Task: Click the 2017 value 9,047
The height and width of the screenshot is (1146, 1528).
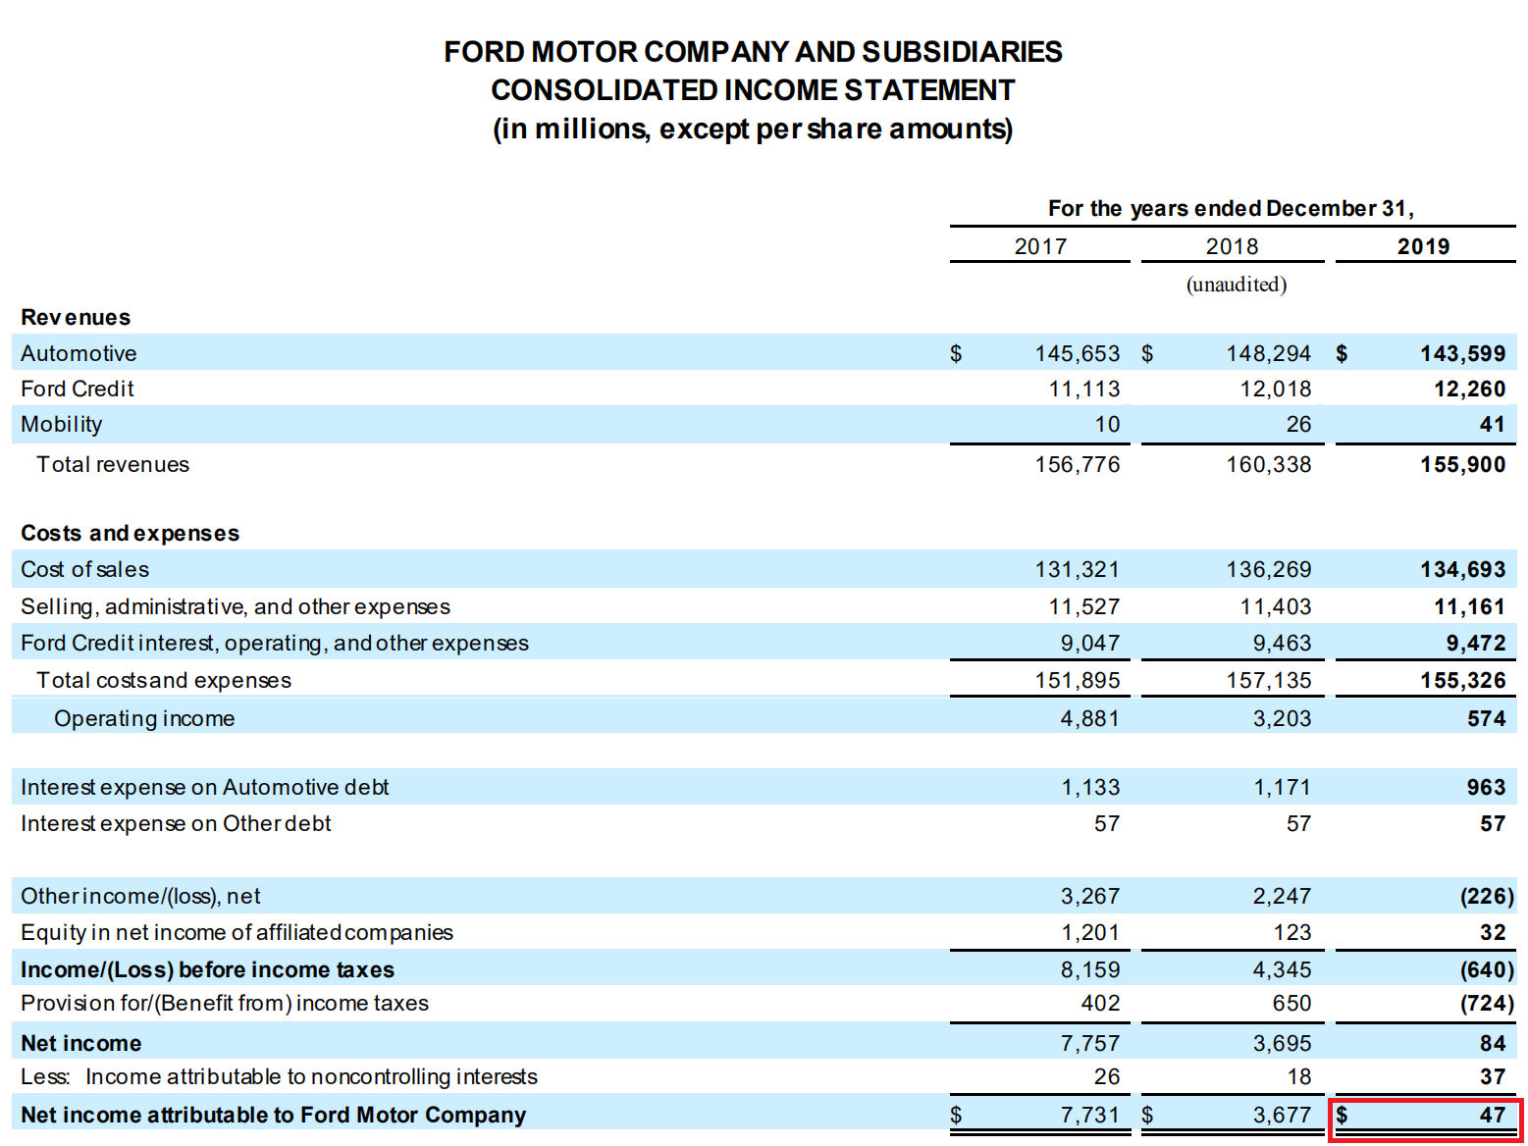Action: click(1089, 643)
